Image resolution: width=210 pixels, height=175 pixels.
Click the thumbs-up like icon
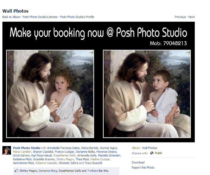tap(16, 170)
